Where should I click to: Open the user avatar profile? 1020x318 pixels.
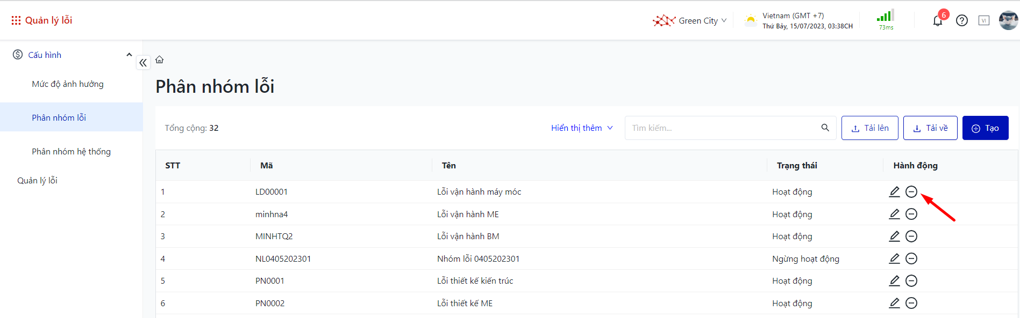click(1008, 20)
